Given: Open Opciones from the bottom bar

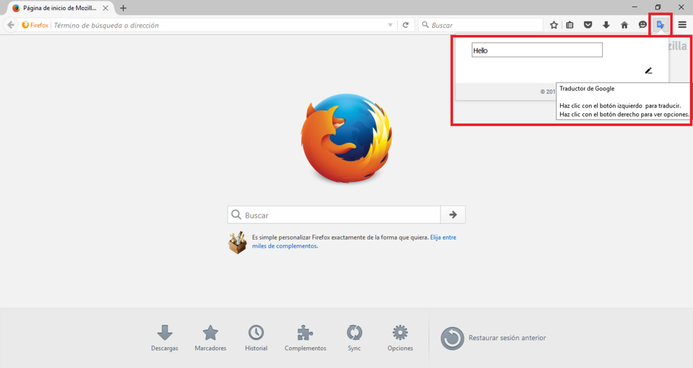Looking at the screenshot, I should click(x=400, y=338).
